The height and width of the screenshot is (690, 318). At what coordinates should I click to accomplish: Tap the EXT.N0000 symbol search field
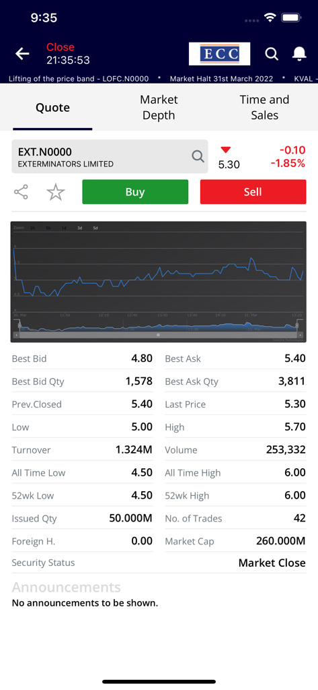point(110,156)
